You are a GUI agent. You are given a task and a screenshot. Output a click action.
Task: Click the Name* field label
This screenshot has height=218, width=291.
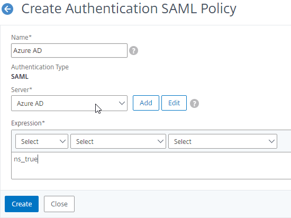pos(21,37)
